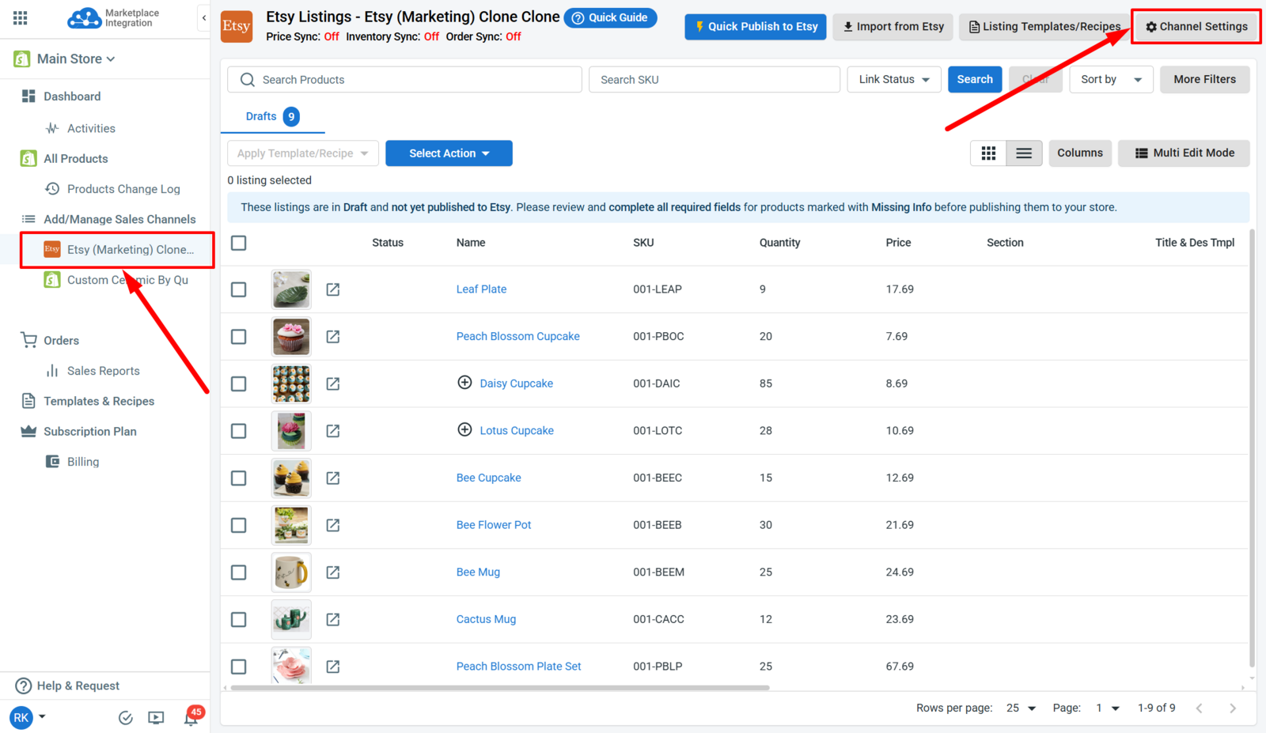Check the Bee Mug row checkbox

tap(239, 572)
